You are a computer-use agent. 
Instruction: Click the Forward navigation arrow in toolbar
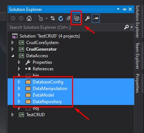click(21, 18)
